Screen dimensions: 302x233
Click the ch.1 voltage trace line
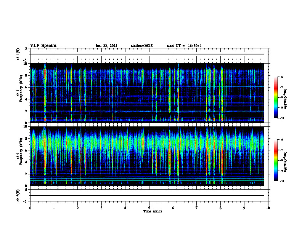pyautogui.click(x=147, y=54)
